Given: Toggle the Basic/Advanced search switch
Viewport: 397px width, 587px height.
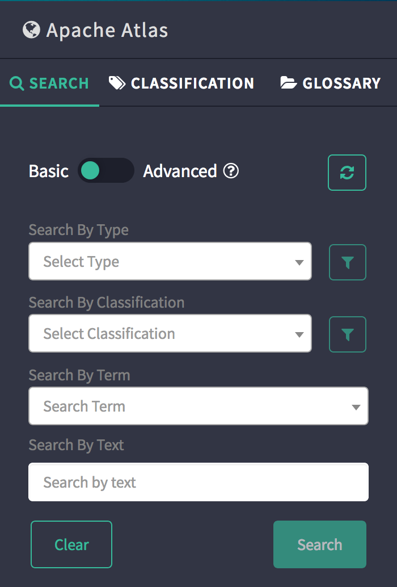Looking at the screenshot, I should [105, 170].
